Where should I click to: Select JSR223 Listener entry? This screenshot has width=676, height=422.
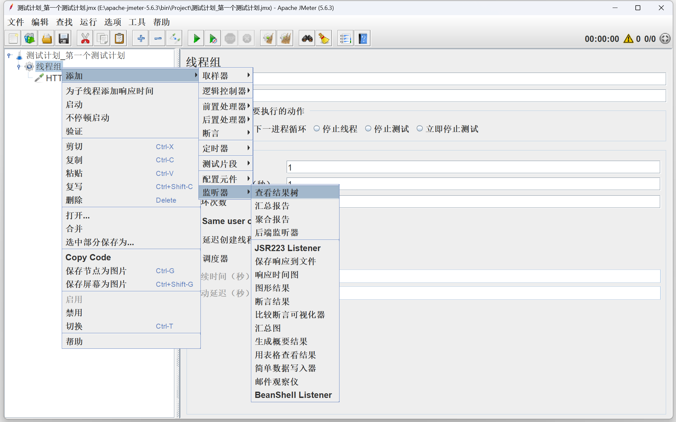click(295, 248)
